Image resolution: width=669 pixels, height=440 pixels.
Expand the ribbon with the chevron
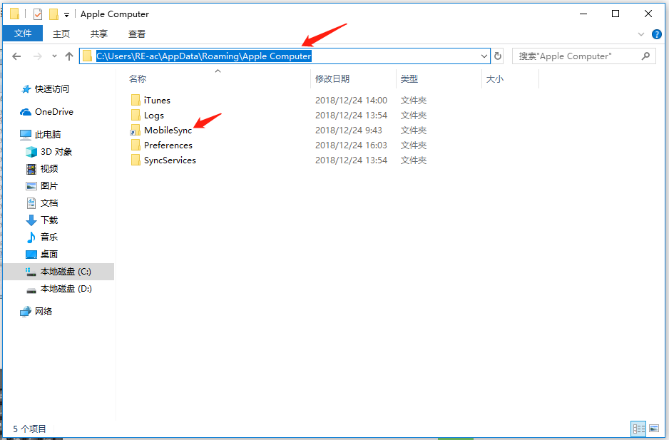pos(641,34)
